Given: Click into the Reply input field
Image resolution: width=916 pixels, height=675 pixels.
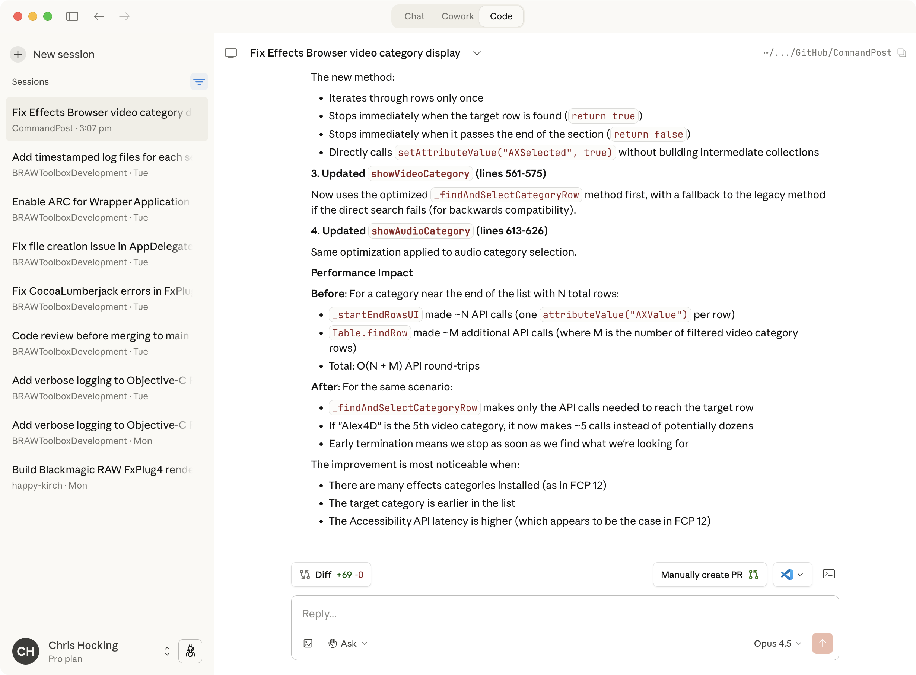Looking at the screenshot, I should (564, 614).
